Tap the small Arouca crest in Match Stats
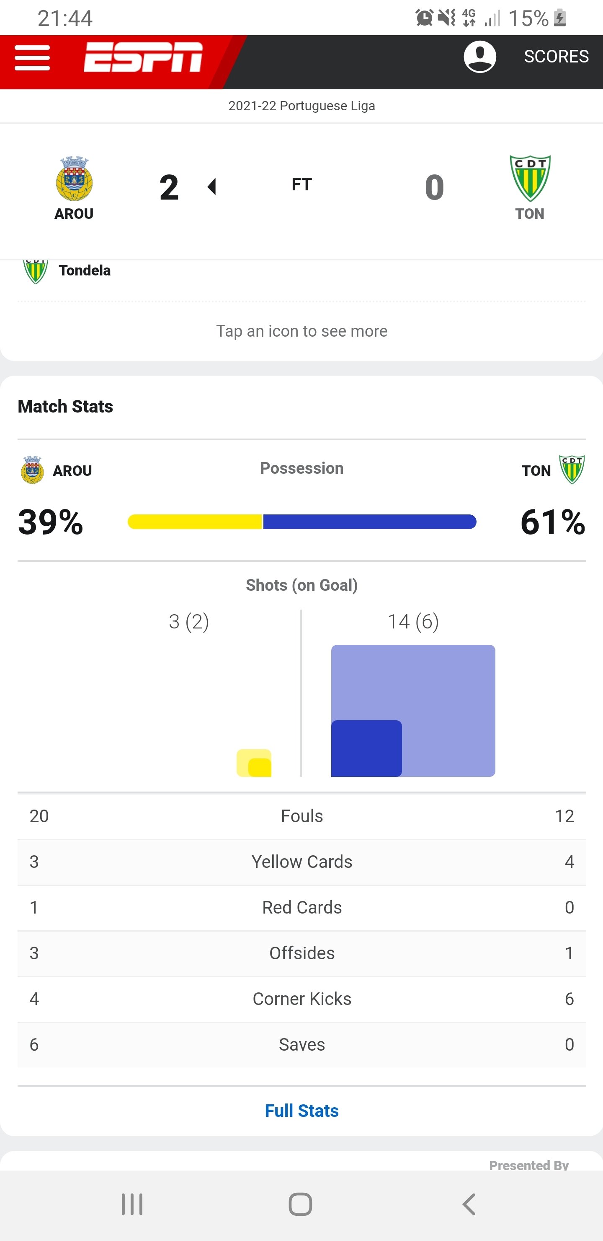The height and width of the screenshot is (1241, 603). click(x=32, y=470)
